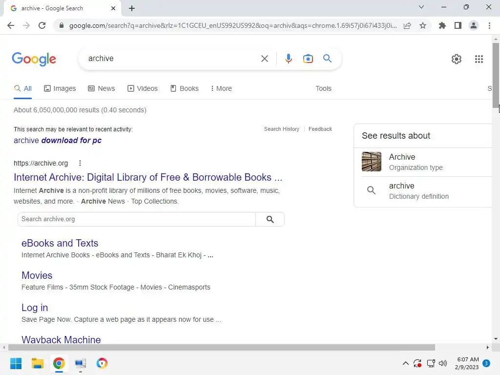
Task: Open the colorful shield taskbar app
Action: click(102, 363)
